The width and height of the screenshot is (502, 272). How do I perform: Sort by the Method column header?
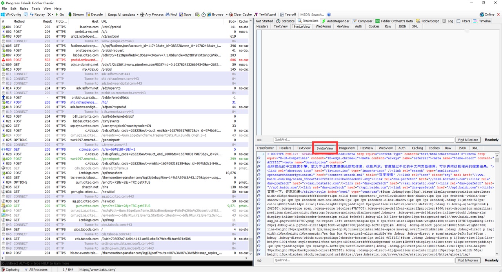click(27, 22)
